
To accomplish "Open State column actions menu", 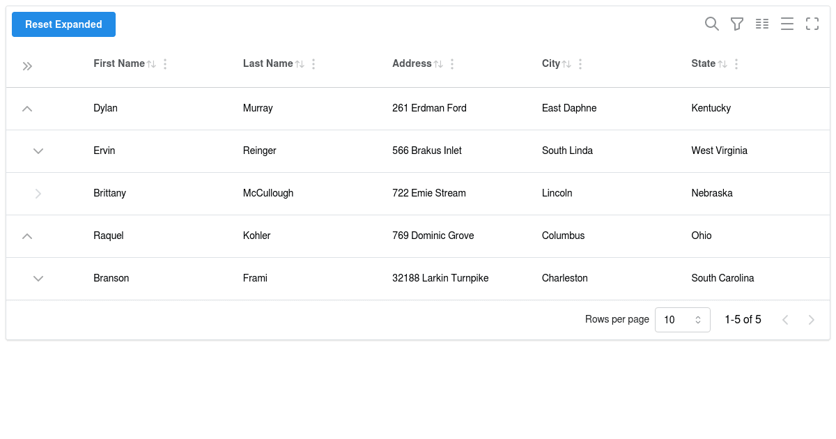I will (x=736, y=64).
